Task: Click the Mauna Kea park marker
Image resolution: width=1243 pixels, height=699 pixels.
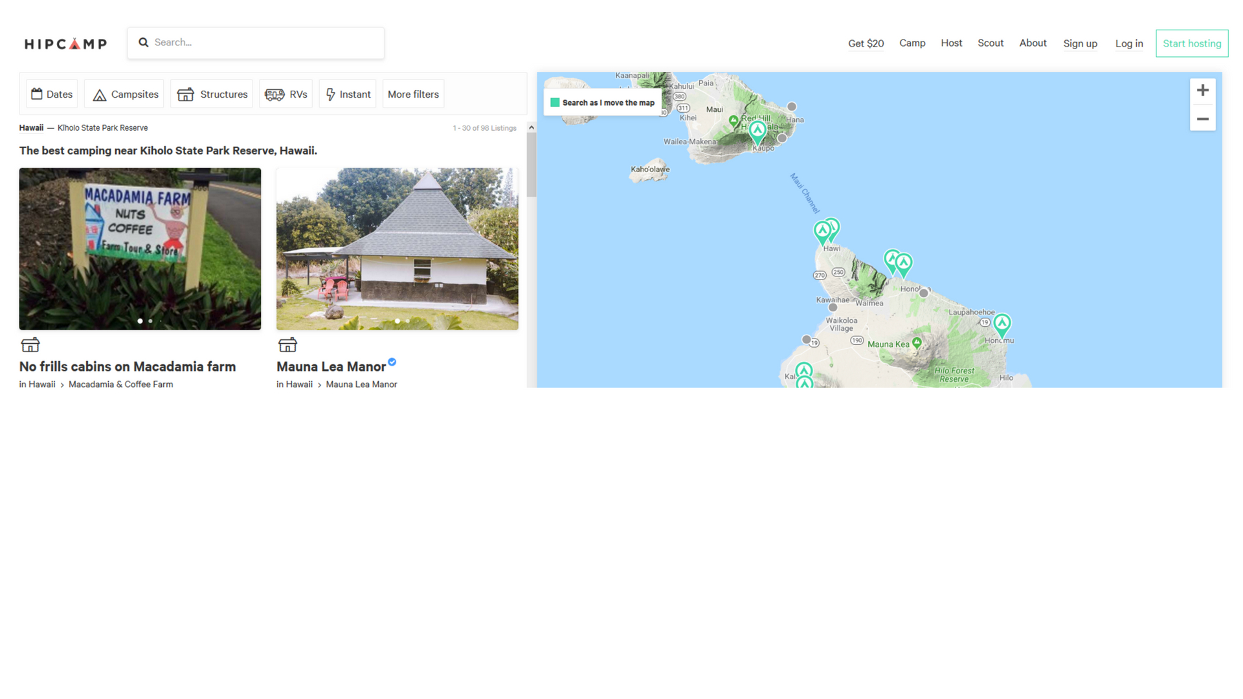Action: [917, 342]
